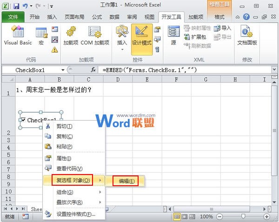
Task: Zoom in with plus button
Action: [266, 217]
